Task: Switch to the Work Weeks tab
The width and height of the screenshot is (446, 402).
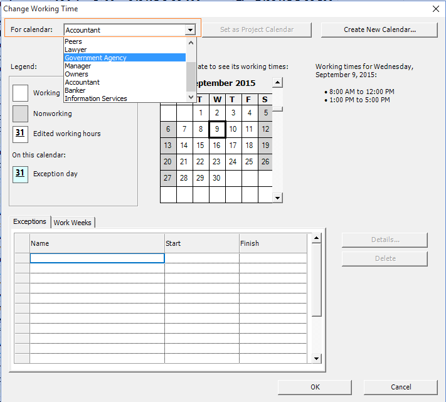Action: [73, 223]
